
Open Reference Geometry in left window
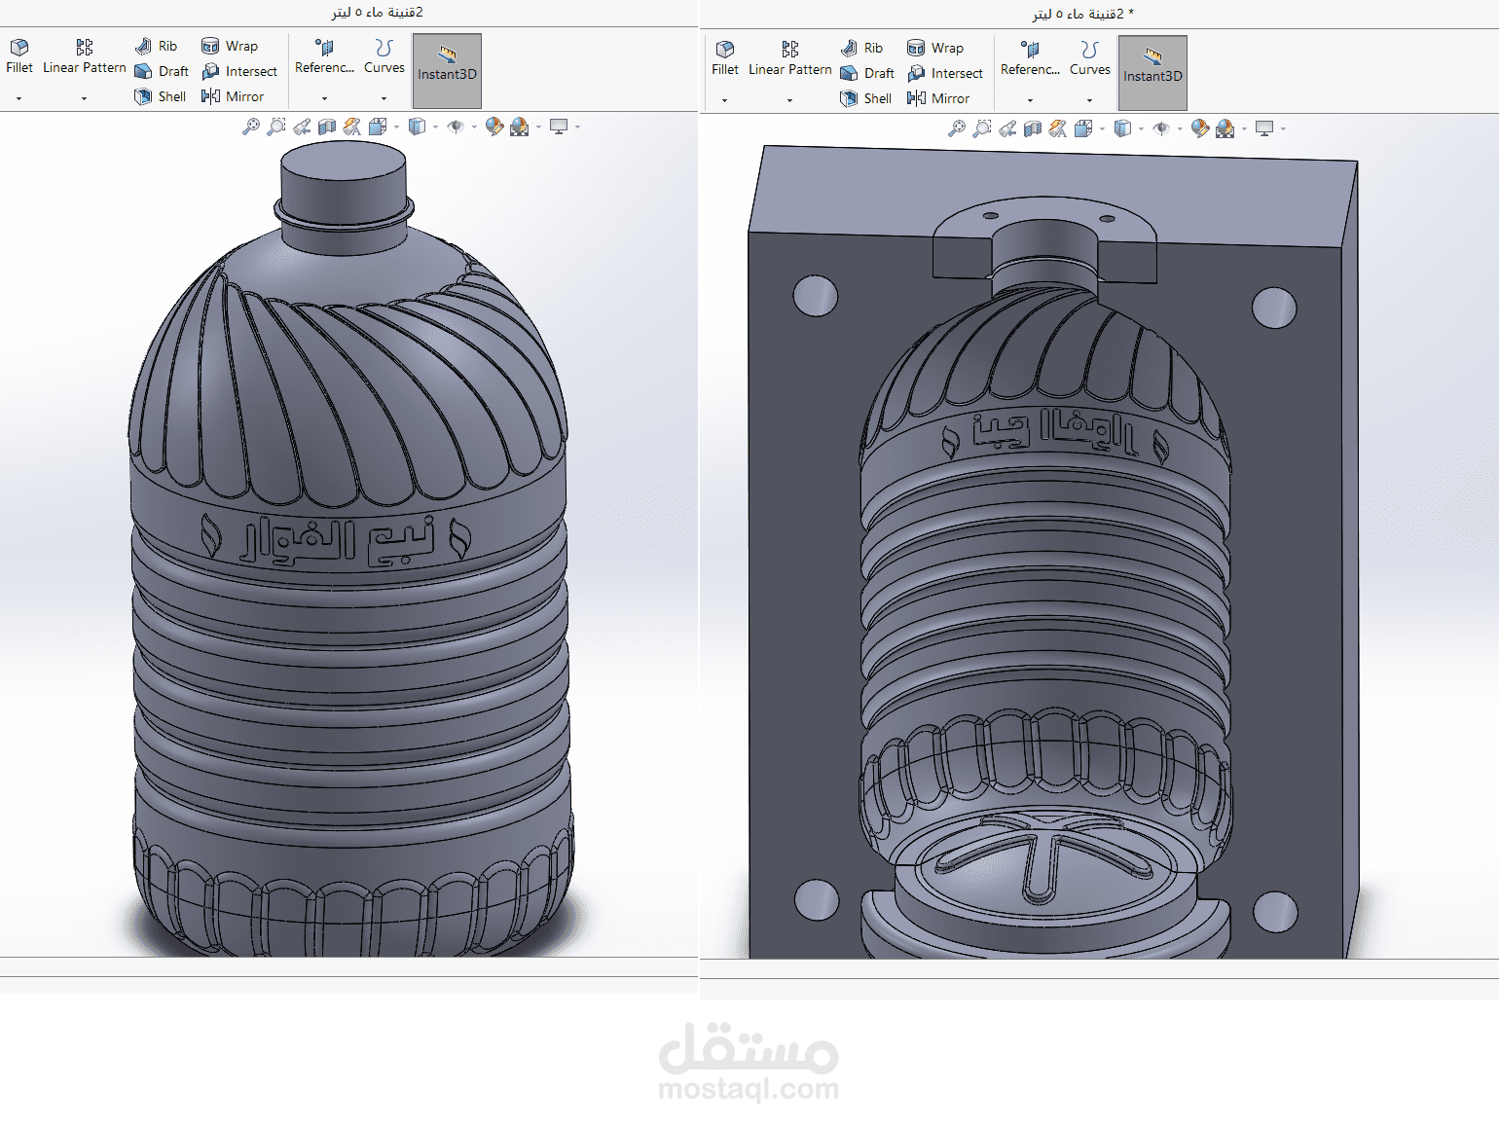point(324,56)
